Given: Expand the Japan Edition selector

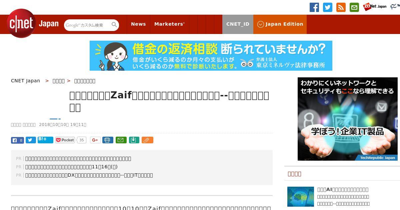Looking at the screenshot, I should point(280,24).
